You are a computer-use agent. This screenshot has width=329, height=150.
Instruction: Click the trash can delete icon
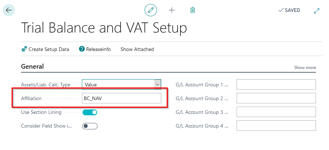click(x=193, y=10)
